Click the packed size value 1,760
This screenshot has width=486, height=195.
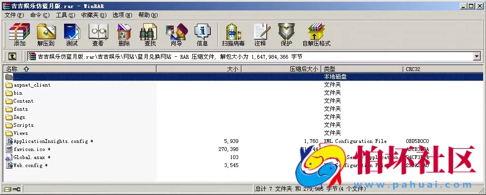[311, 141]
